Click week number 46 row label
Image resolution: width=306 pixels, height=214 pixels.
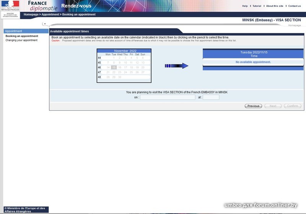(x=99, y=68)
